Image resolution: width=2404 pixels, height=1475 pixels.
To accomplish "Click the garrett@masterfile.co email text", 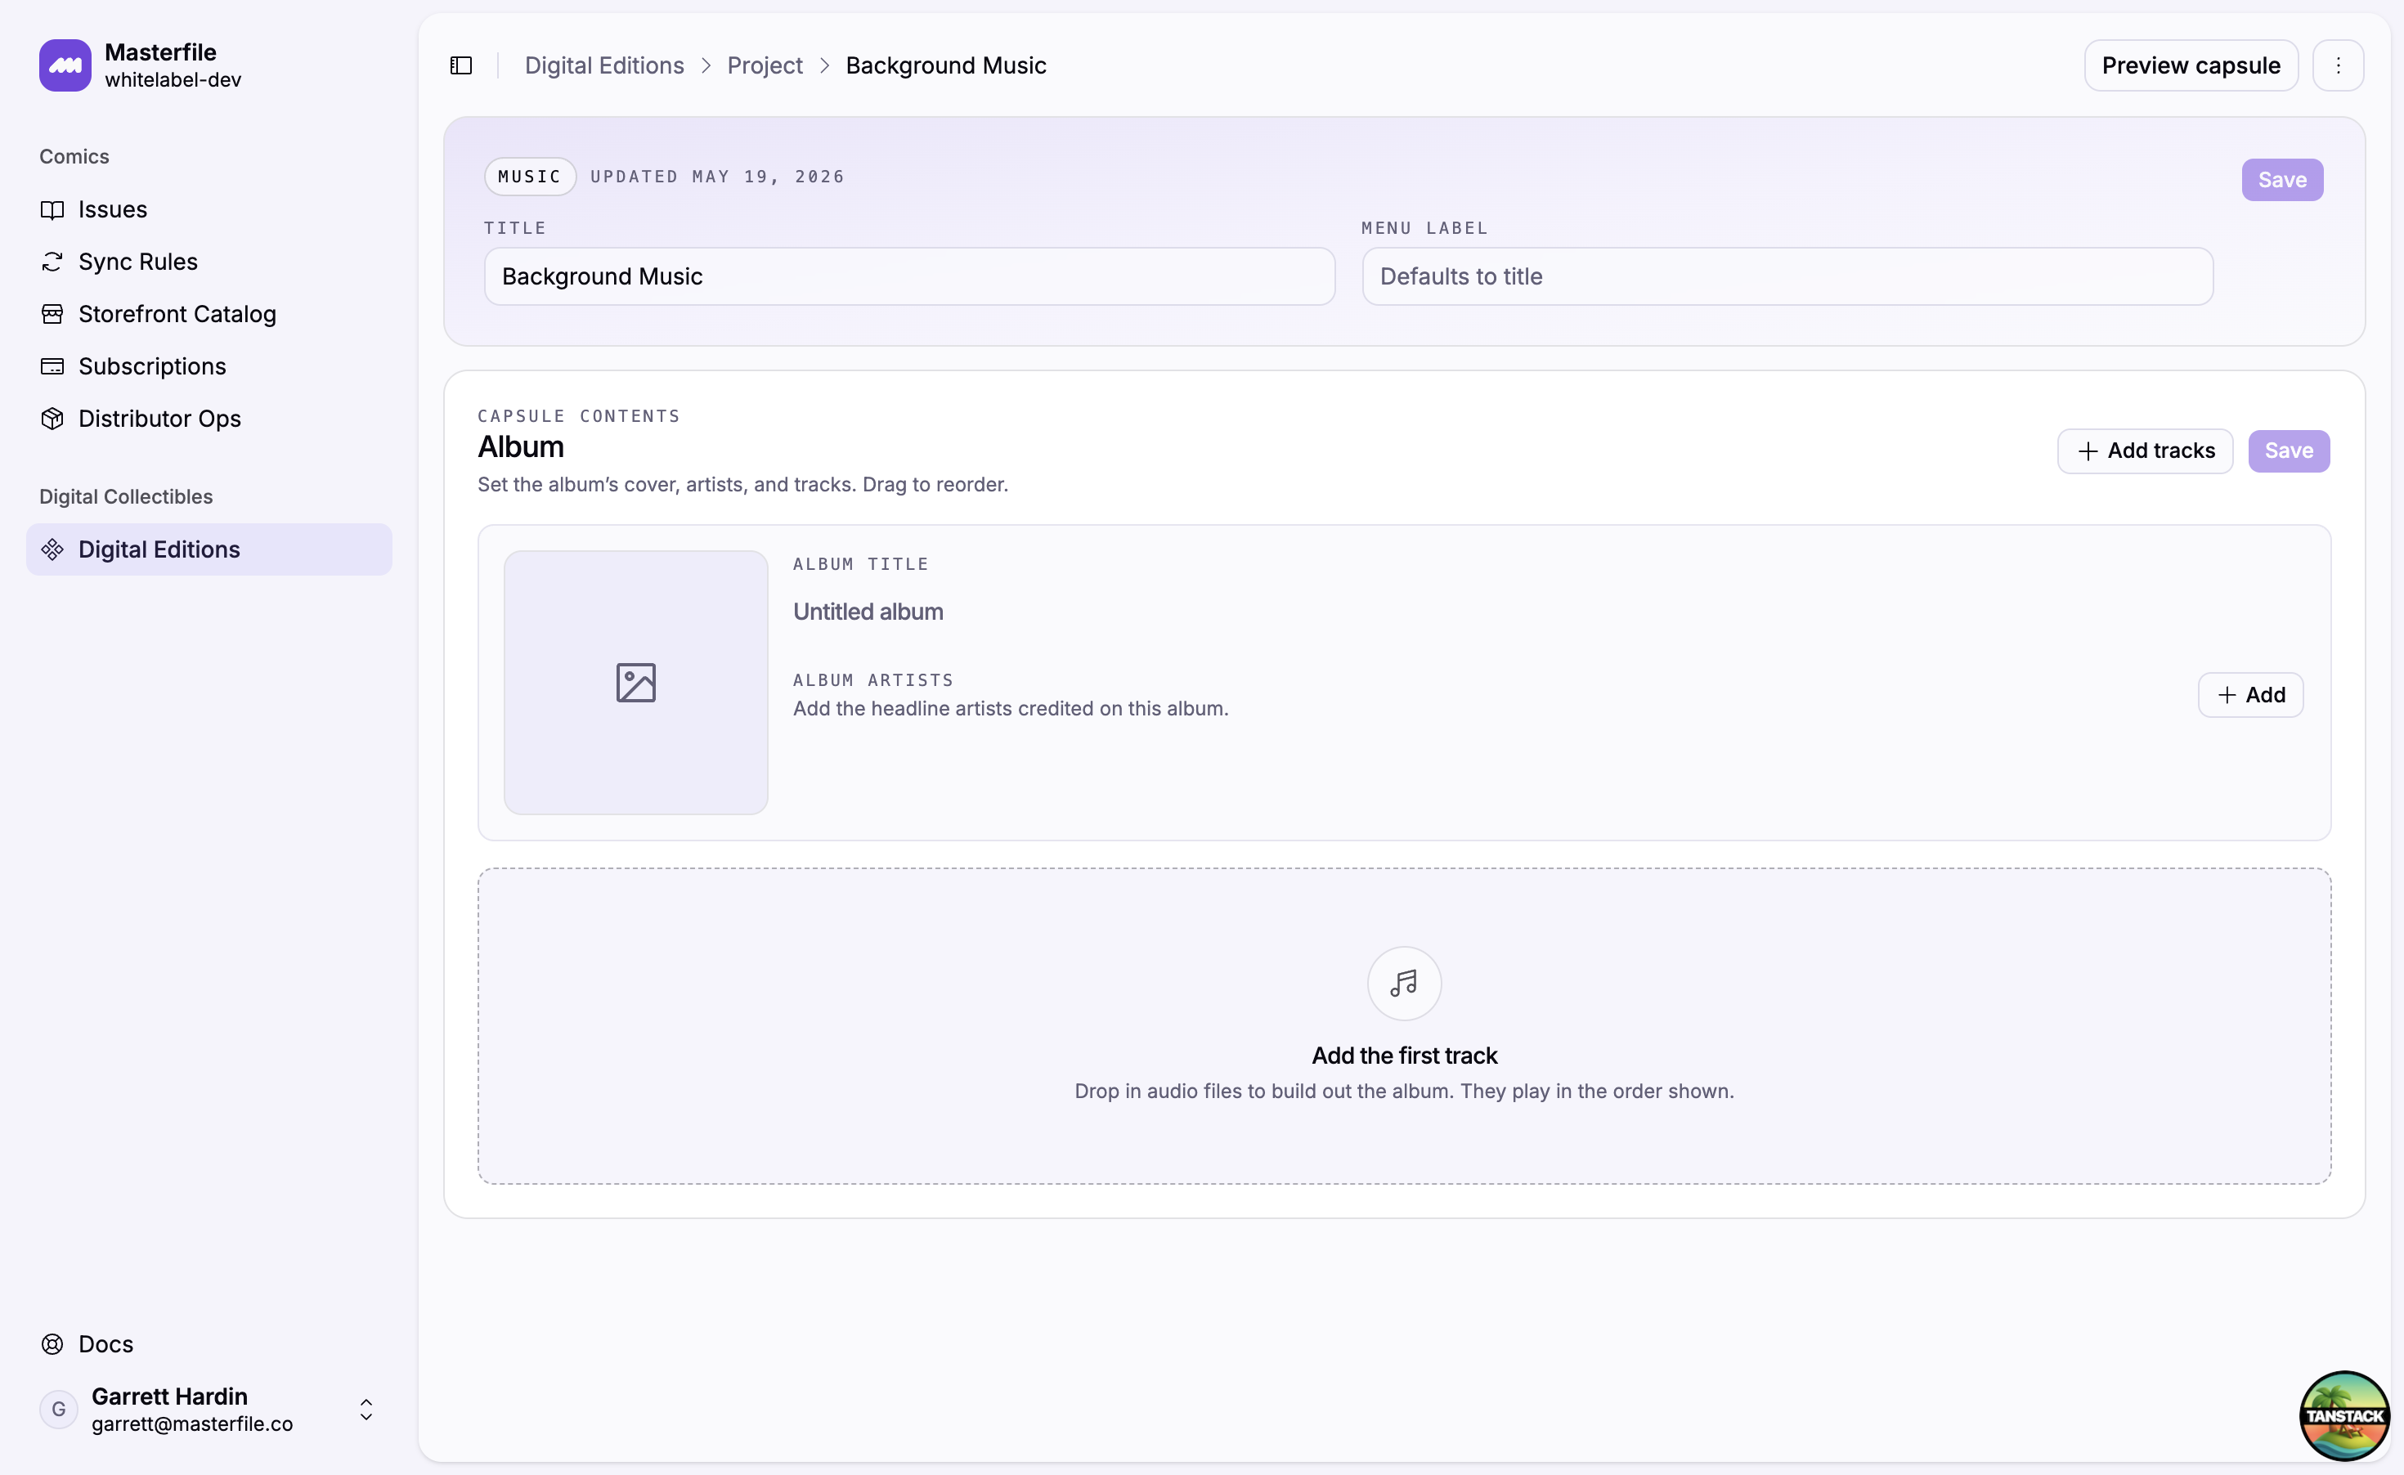I will (192, 1423).
